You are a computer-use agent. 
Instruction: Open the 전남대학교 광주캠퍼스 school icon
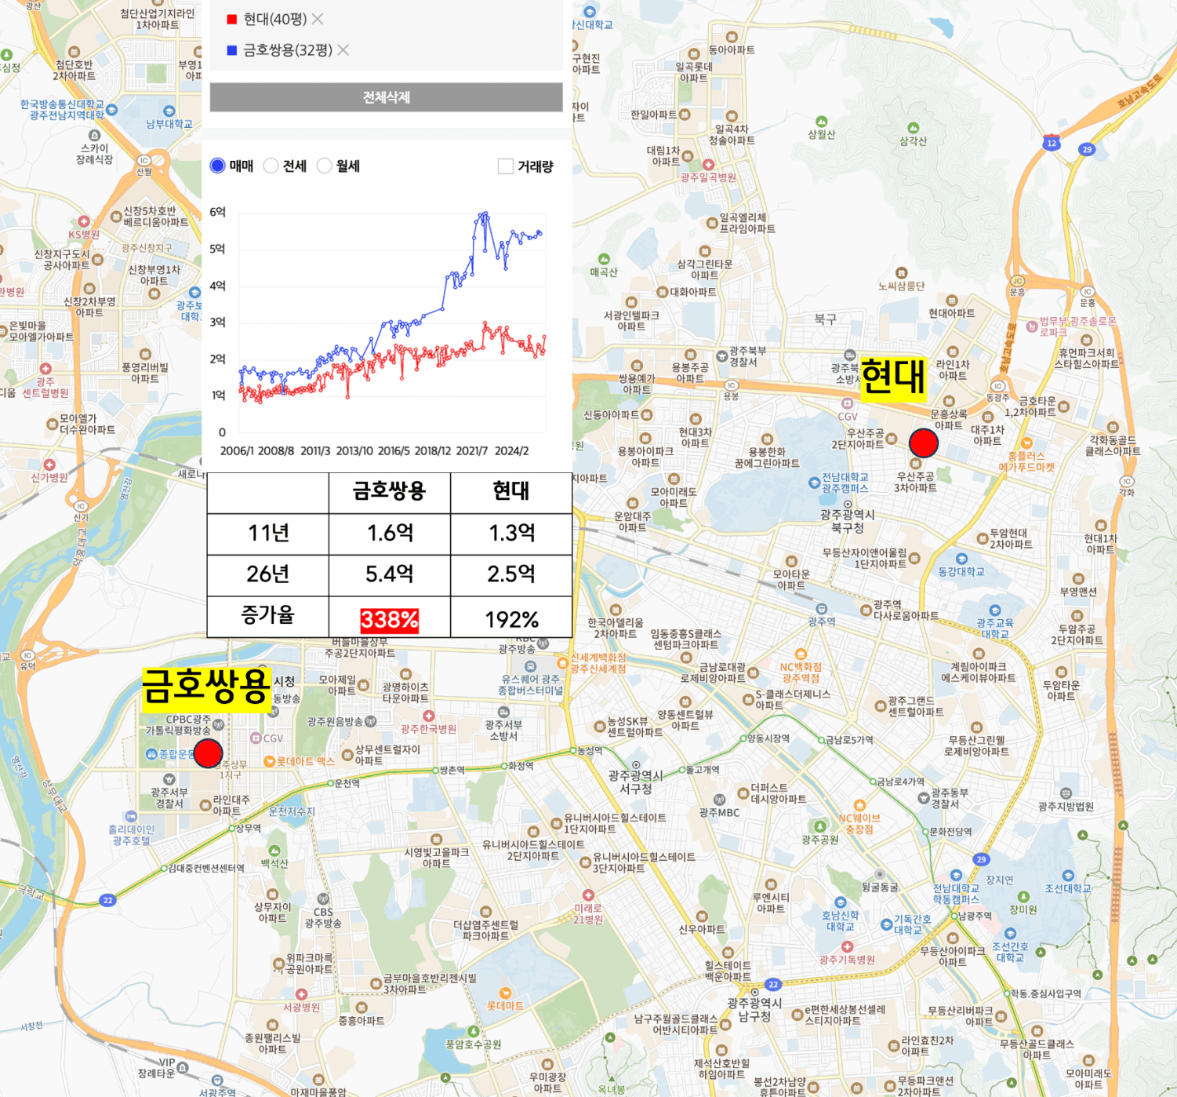(814, 483)
